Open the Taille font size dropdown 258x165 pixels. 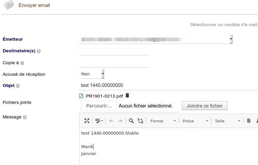point(227,121)
